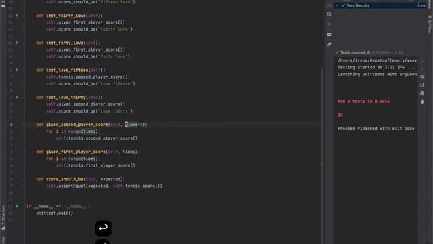
Task: Click the '2 ms' duration on Test Results
Action: point(421,5)
